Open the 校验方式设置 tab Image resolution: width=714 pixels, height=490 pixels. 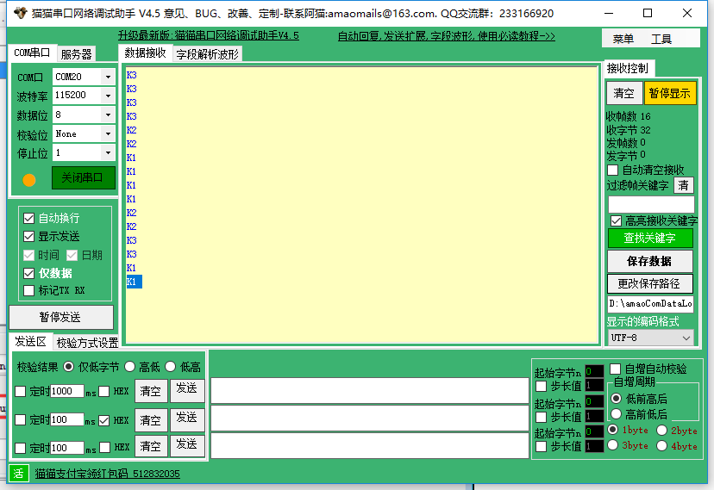pos(87,342)
